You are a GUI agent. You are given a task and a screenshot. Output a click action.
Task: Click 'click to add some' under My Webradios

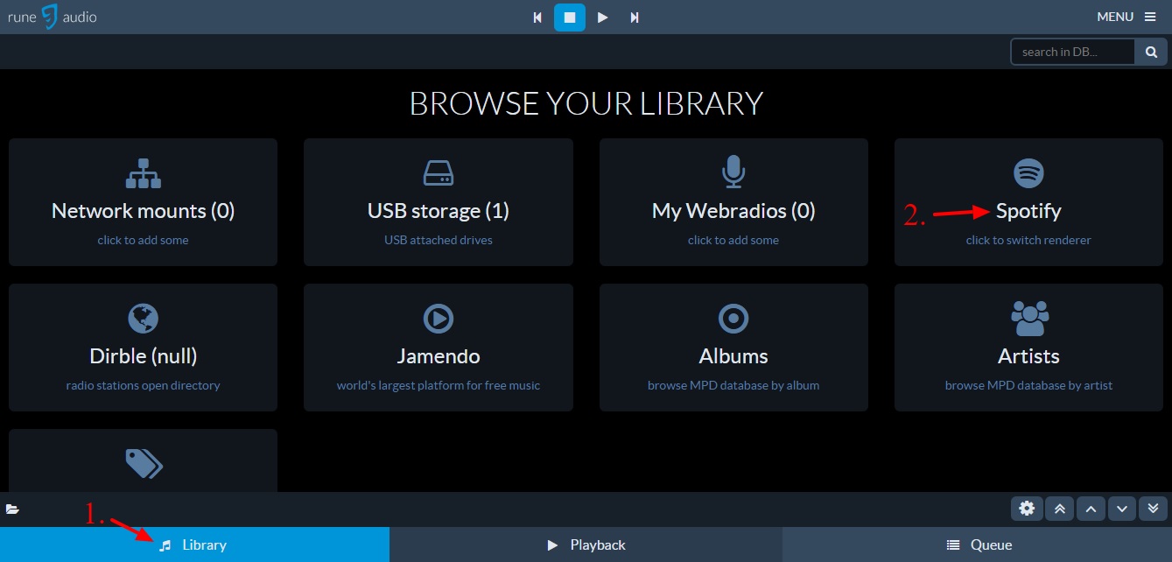(x=733, y=240)
